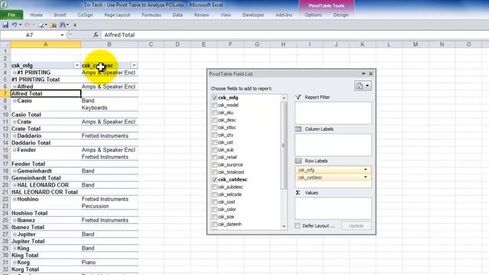
Task: Open csk_mfg filter dropdown in cell A3
Action: click(76, 65)
